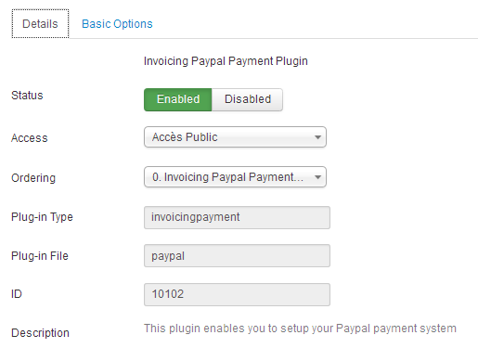Open the Access level dropdown
This screenshot has width=478, height=348.
click(x=235, y=137)
